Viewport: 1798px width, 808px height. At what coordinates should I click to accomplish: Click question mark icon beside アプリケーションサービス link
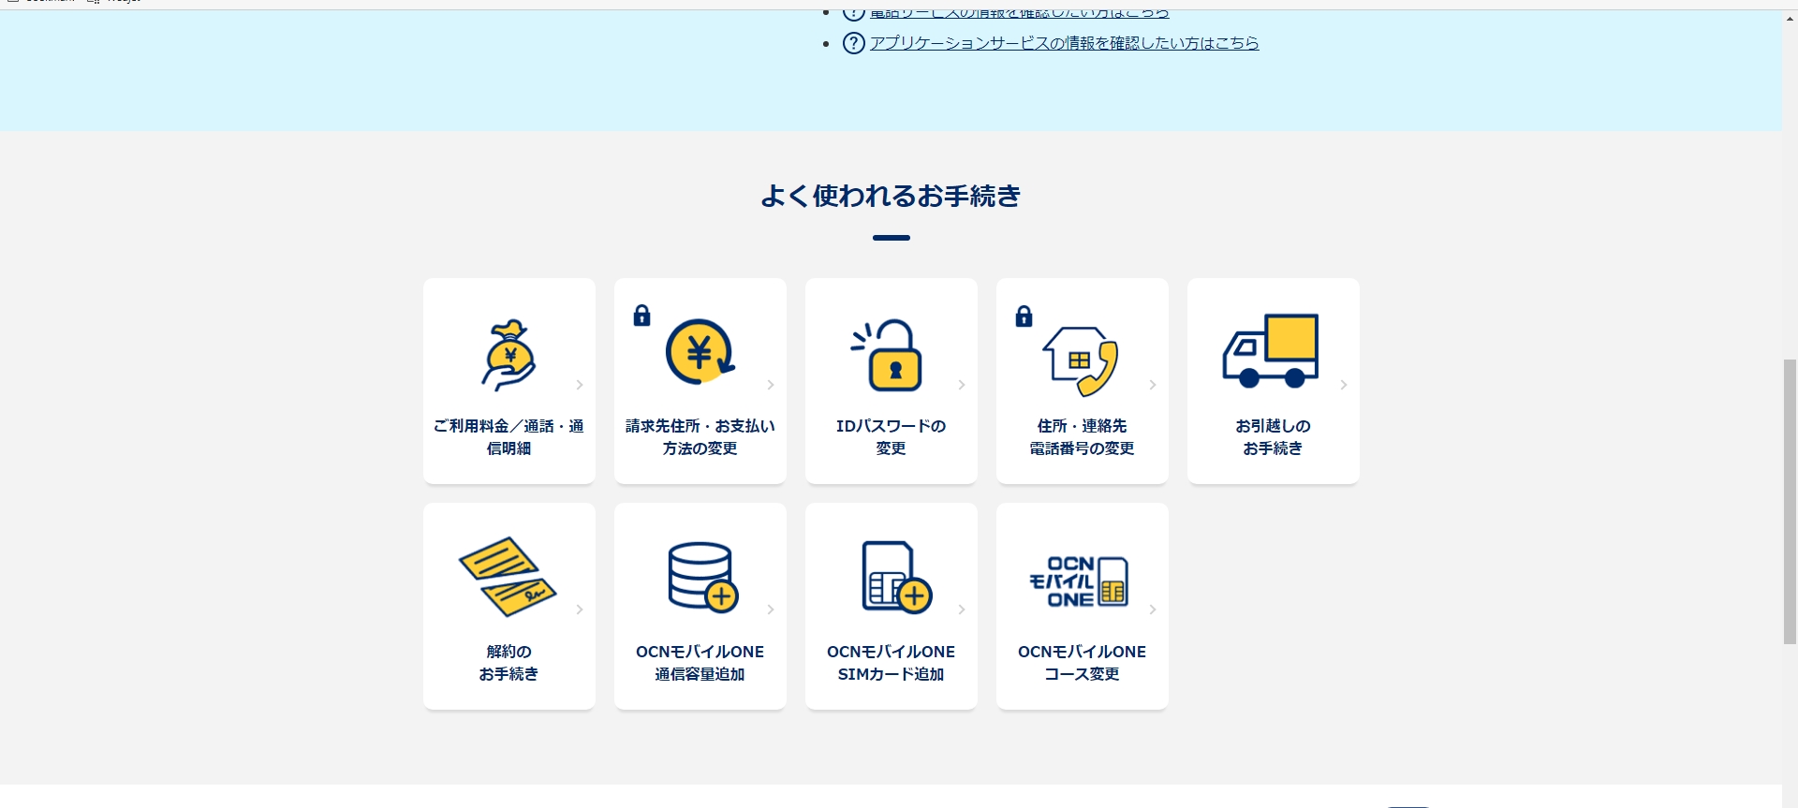pyautogui.click(x=853, y=43)
